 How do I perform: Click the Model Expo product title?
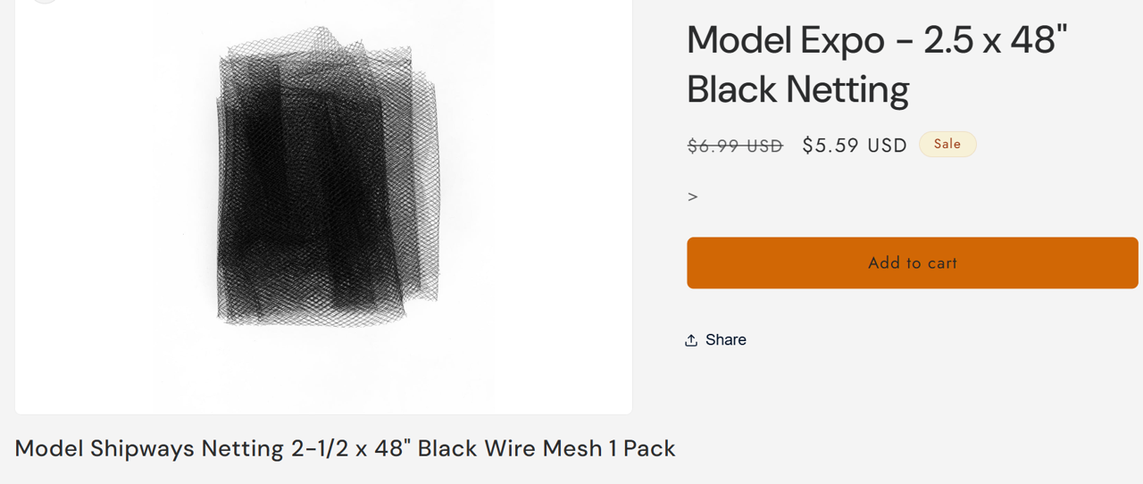click(x=877, y=64)
